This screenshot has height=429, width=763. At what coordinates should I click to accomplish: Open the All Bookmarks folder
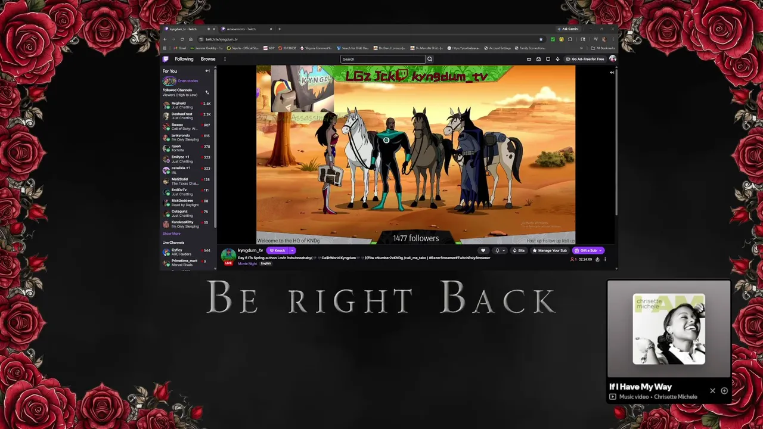603,48
